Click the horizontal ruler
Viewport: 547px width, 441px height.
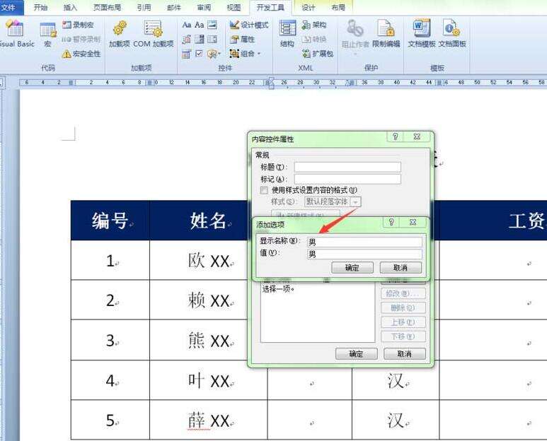pyautogui.click(x=282, y=83)
